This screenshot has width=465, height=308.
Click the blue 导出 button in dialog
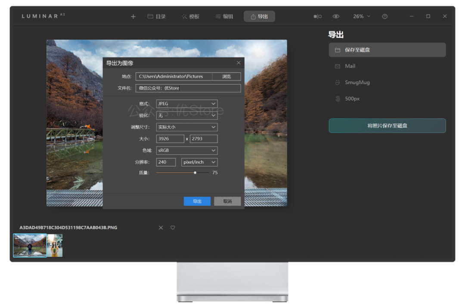197,201
